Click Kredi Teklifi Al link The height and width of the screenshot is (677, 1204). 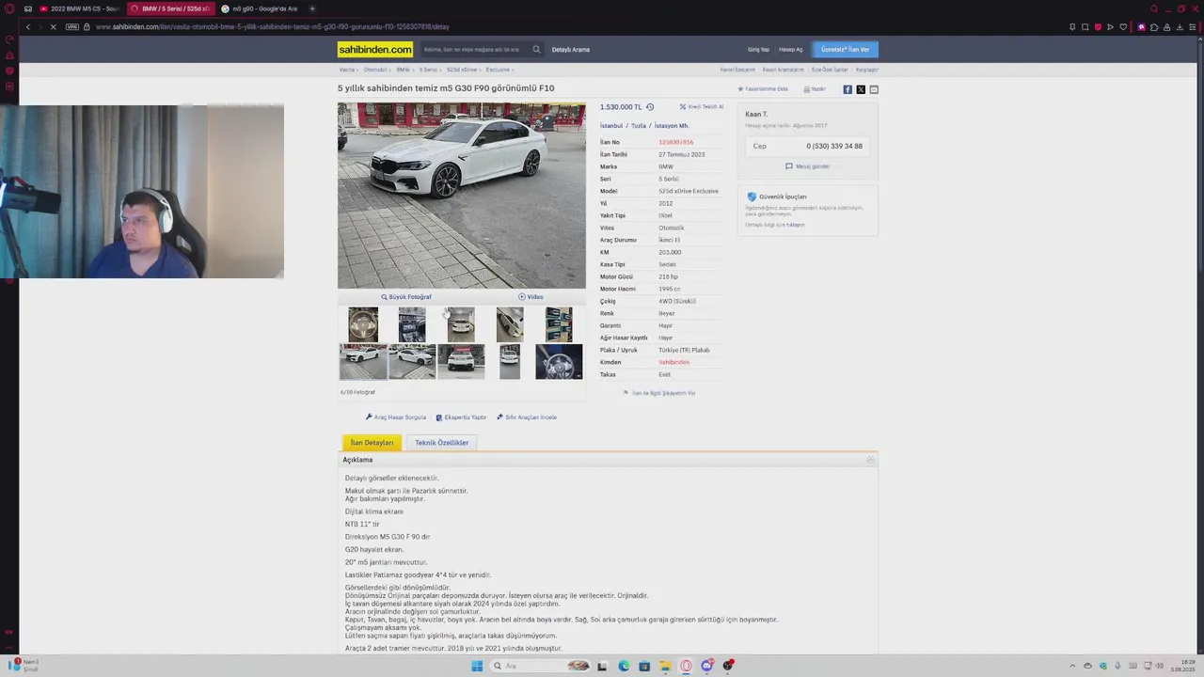pos(702,107)
